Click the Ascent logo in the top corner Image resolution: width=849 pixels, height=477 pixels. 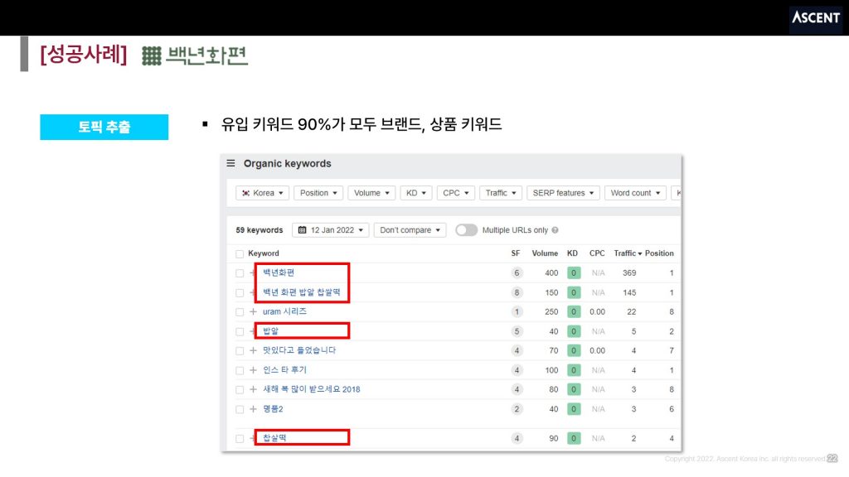tap(815, 18)
